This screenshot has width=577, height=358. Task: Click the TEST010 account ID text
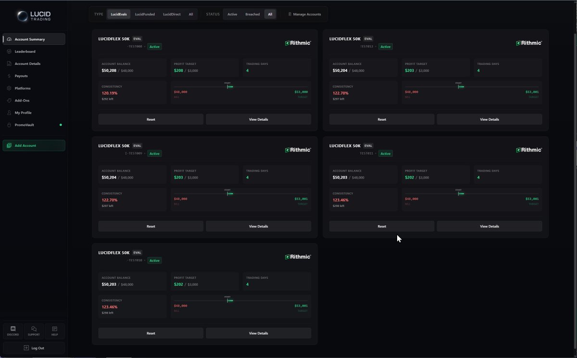click(135, 260)
